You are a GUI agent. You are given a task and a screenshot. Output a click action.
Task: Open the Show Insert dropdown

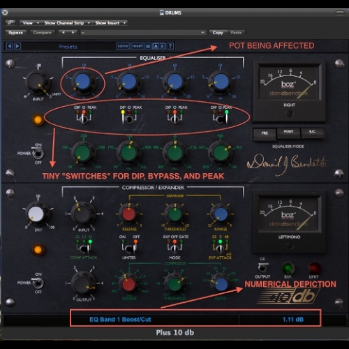pos(110,23)
